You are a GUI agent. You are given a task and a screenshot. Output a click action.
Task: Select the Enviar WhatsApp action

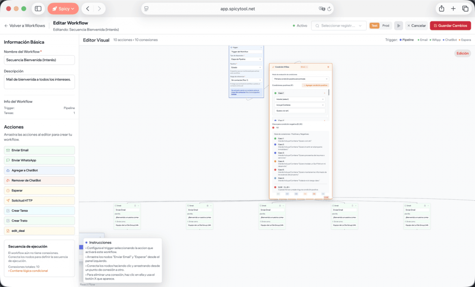(39, 160)
